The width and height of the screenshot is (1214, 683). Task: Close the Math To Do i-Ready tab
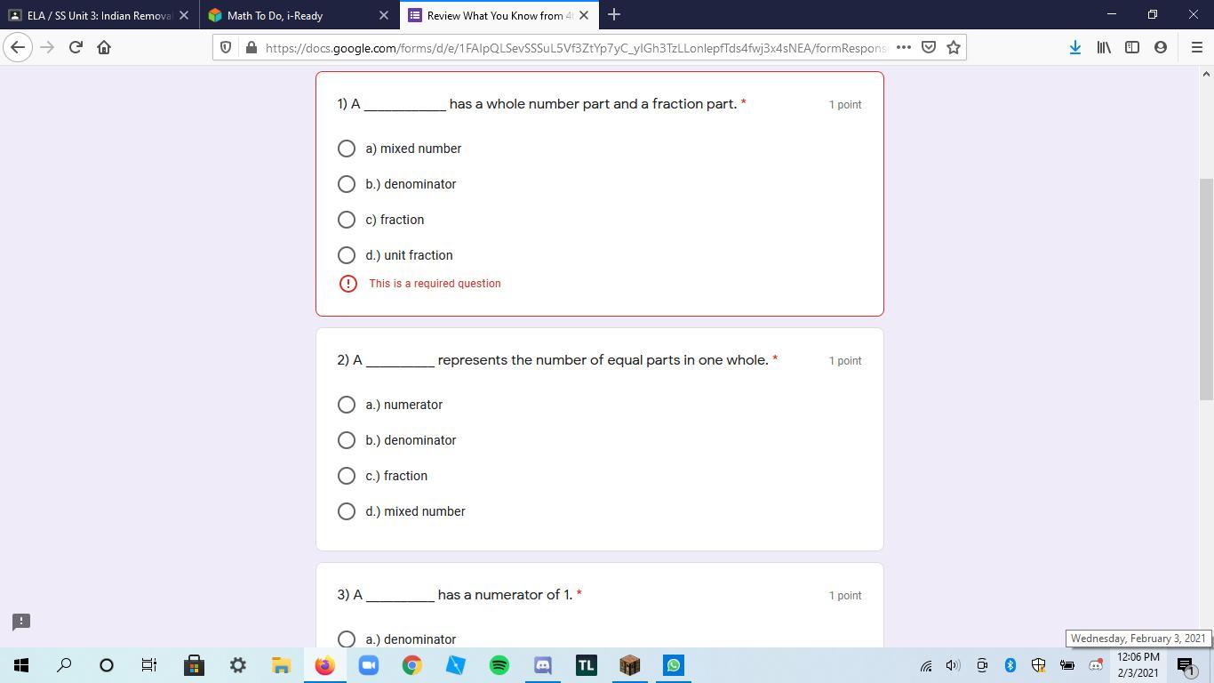pos(384,15)
